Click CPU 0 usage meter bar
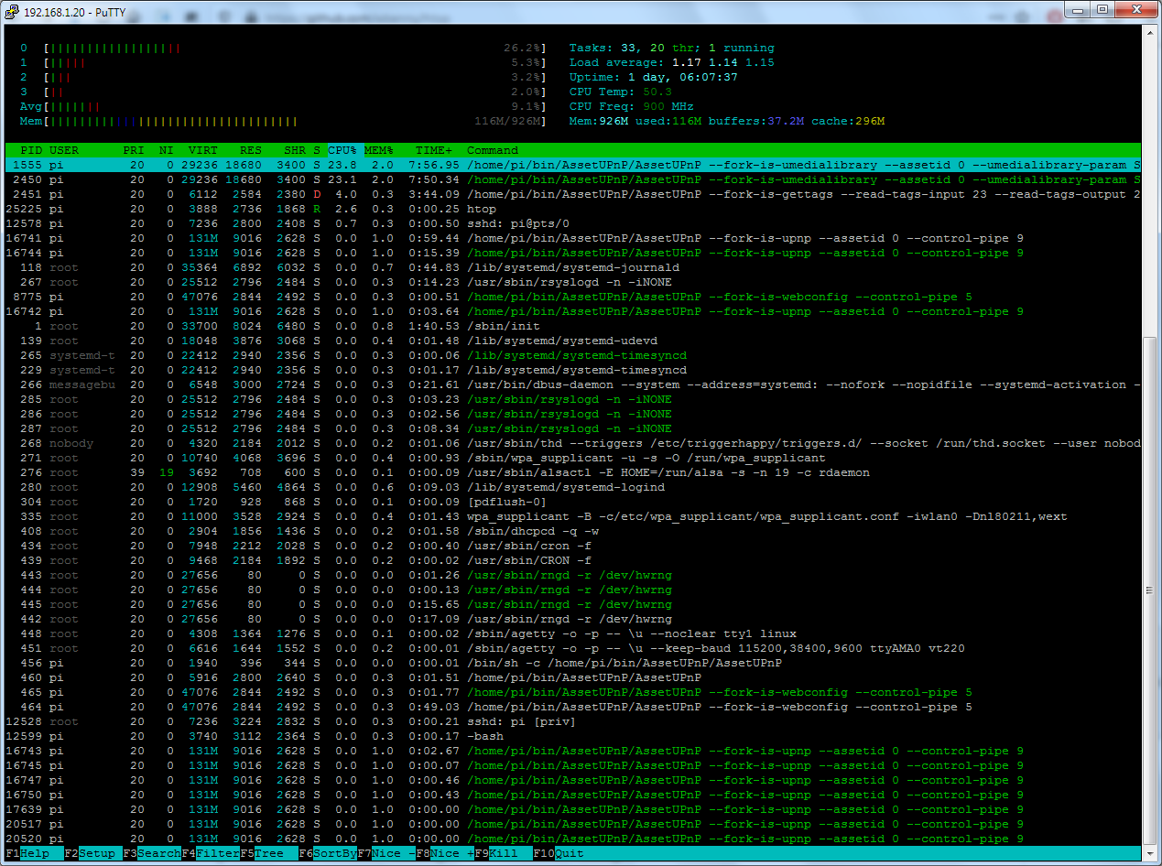Viewport: 1162px width, 866px height. tap(295, 48)
